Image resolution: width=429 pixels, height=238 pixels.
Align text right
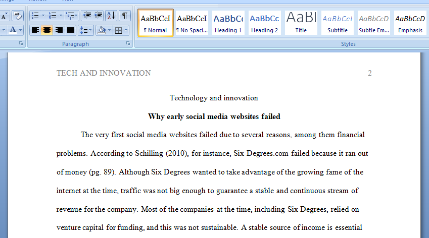click(59, 30)
